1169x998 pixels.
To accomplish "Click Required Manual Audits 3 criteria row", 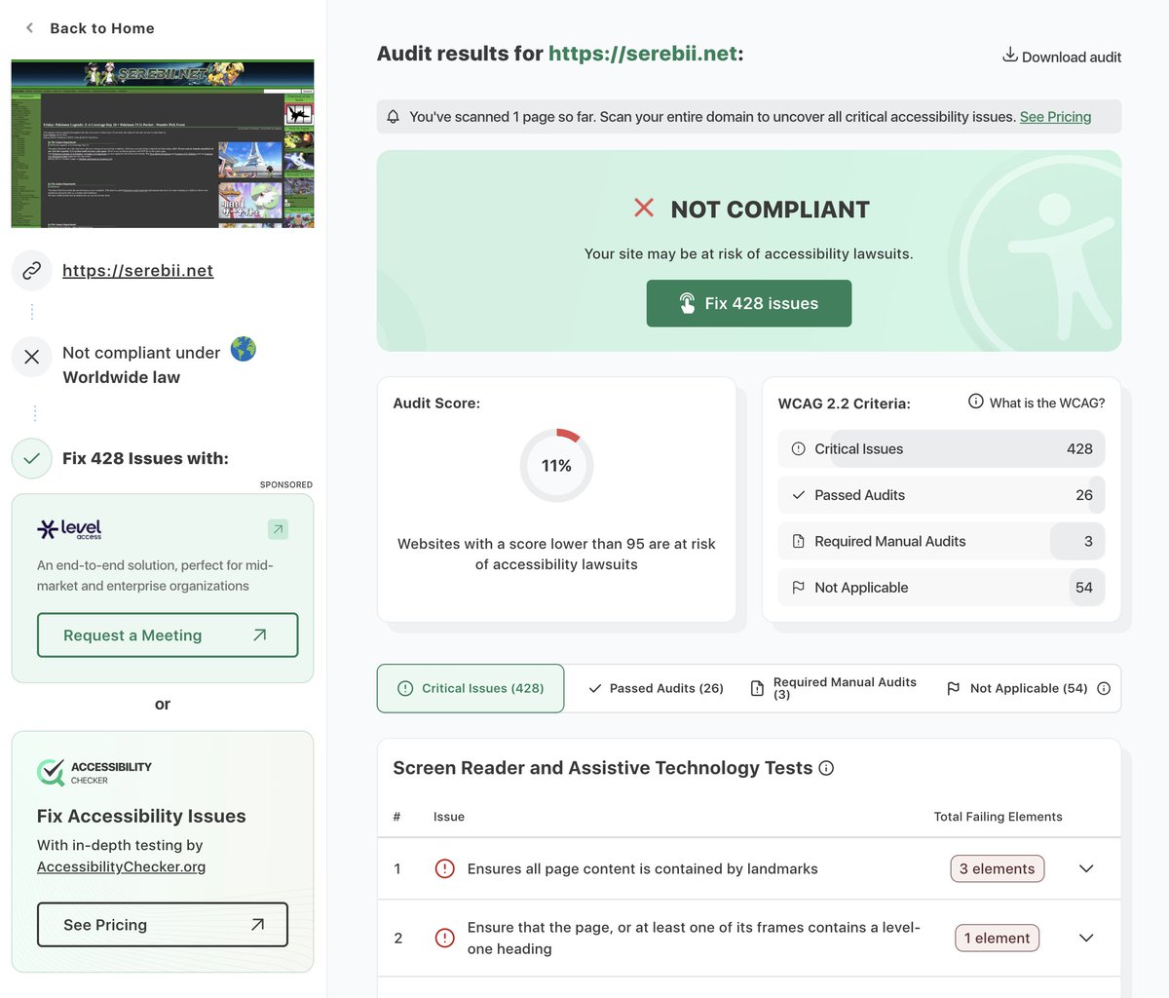I will coord(941,541).
